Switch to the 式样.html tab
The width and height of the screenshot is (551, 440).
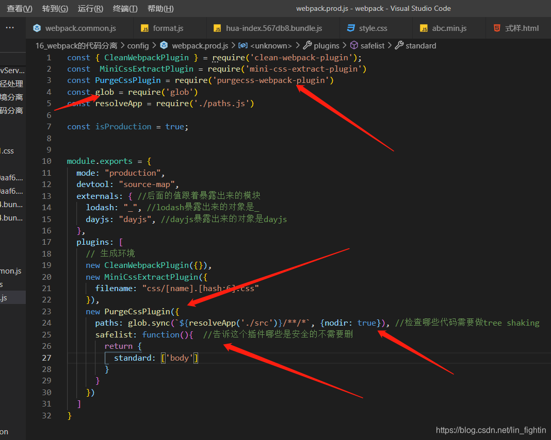click(518, 28)
